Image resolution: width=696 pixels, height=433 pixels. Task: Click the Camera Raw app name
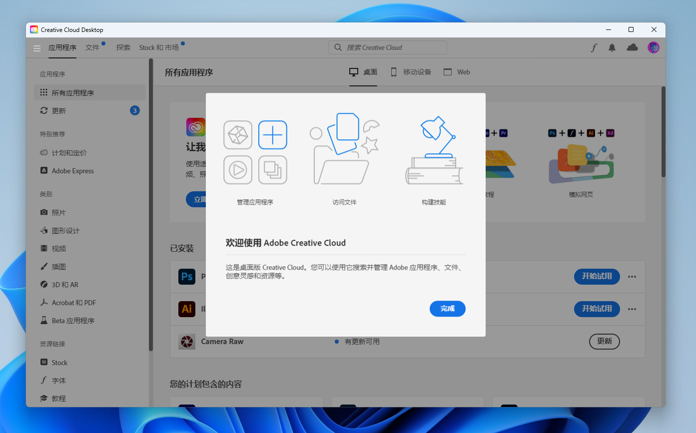click(222, 342)
